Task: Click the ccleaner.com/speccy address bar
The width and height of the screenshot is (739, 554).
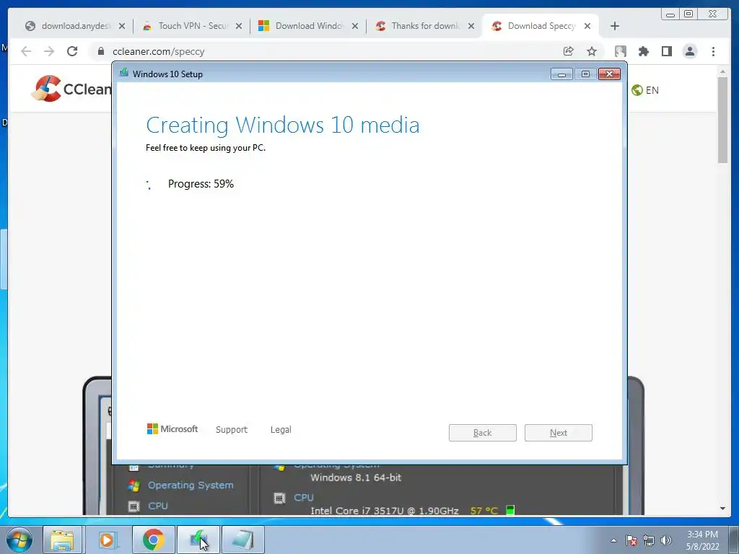Action: pos(325,51)
